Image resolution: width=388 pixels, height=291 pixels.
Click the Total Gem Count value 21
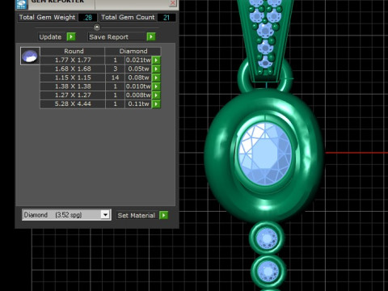click(167, 18)
